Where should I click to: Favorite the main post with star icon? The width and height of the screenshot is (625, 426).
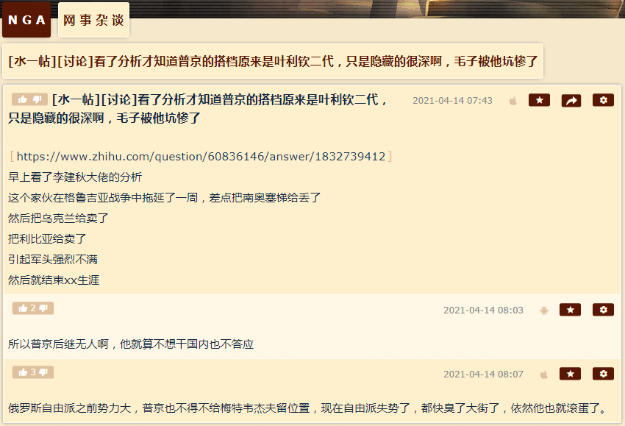coord(539,100)
